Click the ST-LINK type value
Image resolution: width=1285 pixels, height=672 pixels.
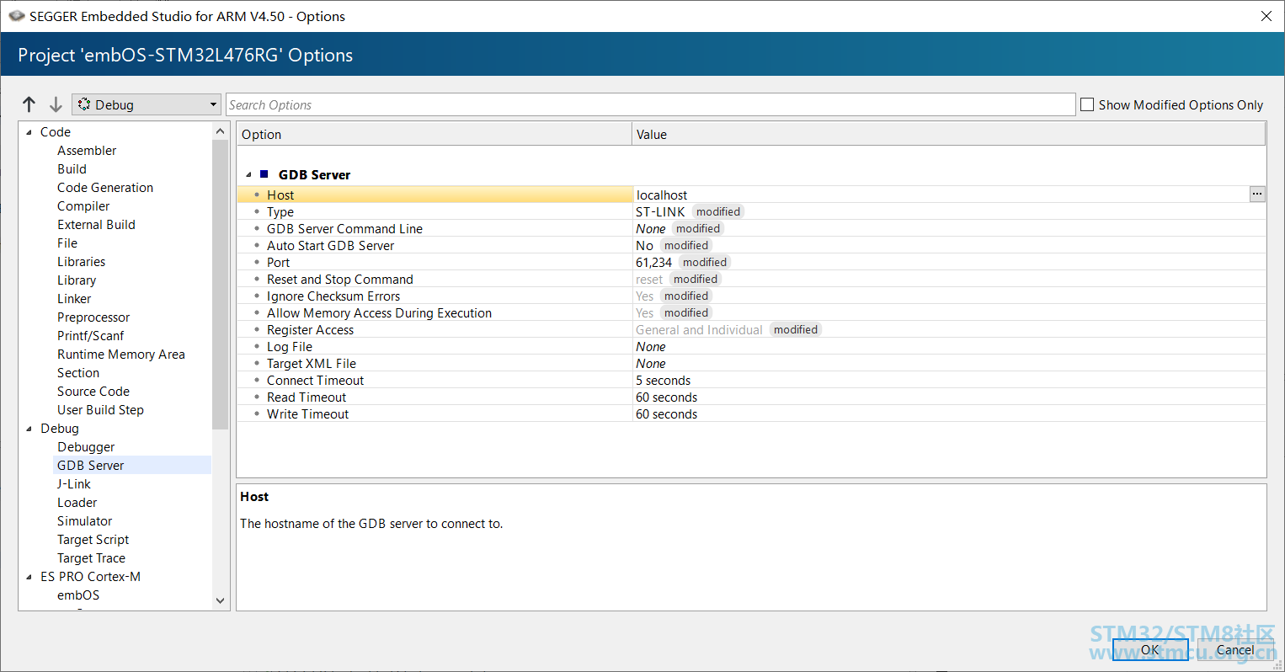[x=660, y=212]
